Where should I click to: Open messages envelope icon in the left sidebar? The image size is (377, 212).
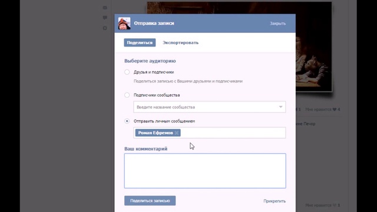tap(105, 8)
